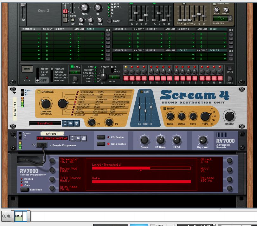Select TAPE damage type on Scream 4
This screenshot has height=226, width=257.
(81, 102)
